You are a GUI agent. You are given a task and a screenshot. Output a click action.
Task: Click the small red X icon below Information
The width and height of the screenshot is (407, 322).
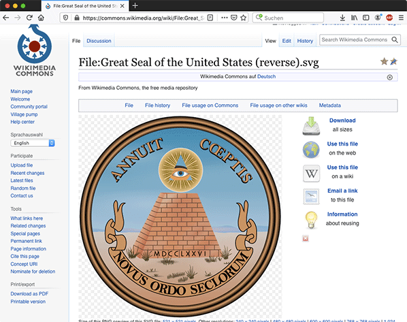point(306,238)
